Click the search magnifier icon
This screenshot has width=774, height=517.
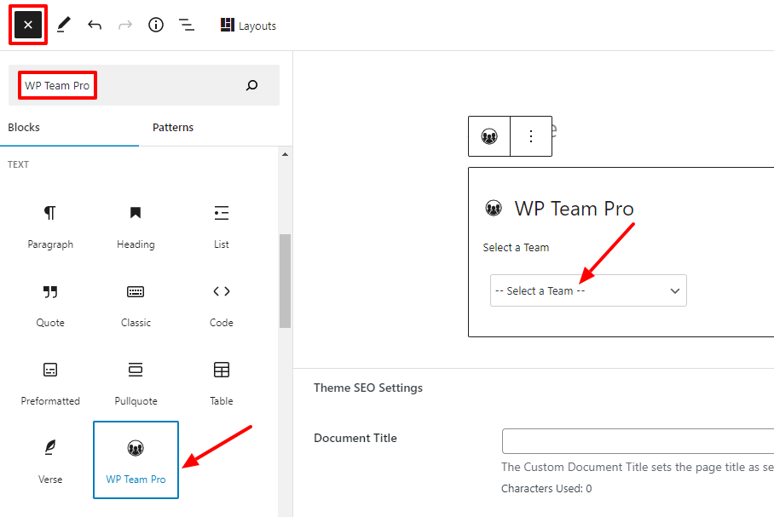pos(251,85)
